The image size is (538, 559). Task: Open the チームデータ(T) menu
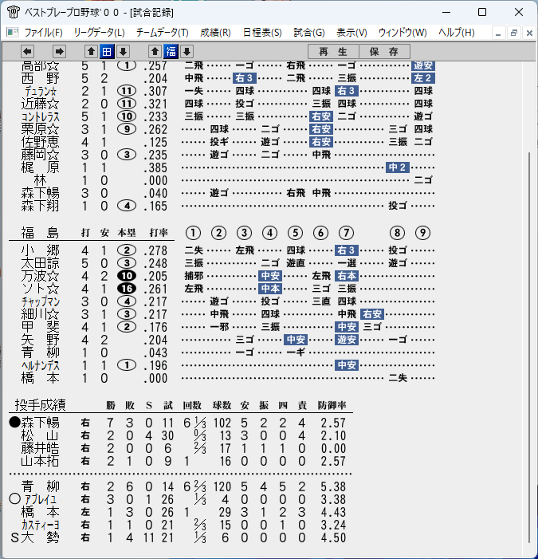(162, 33)
